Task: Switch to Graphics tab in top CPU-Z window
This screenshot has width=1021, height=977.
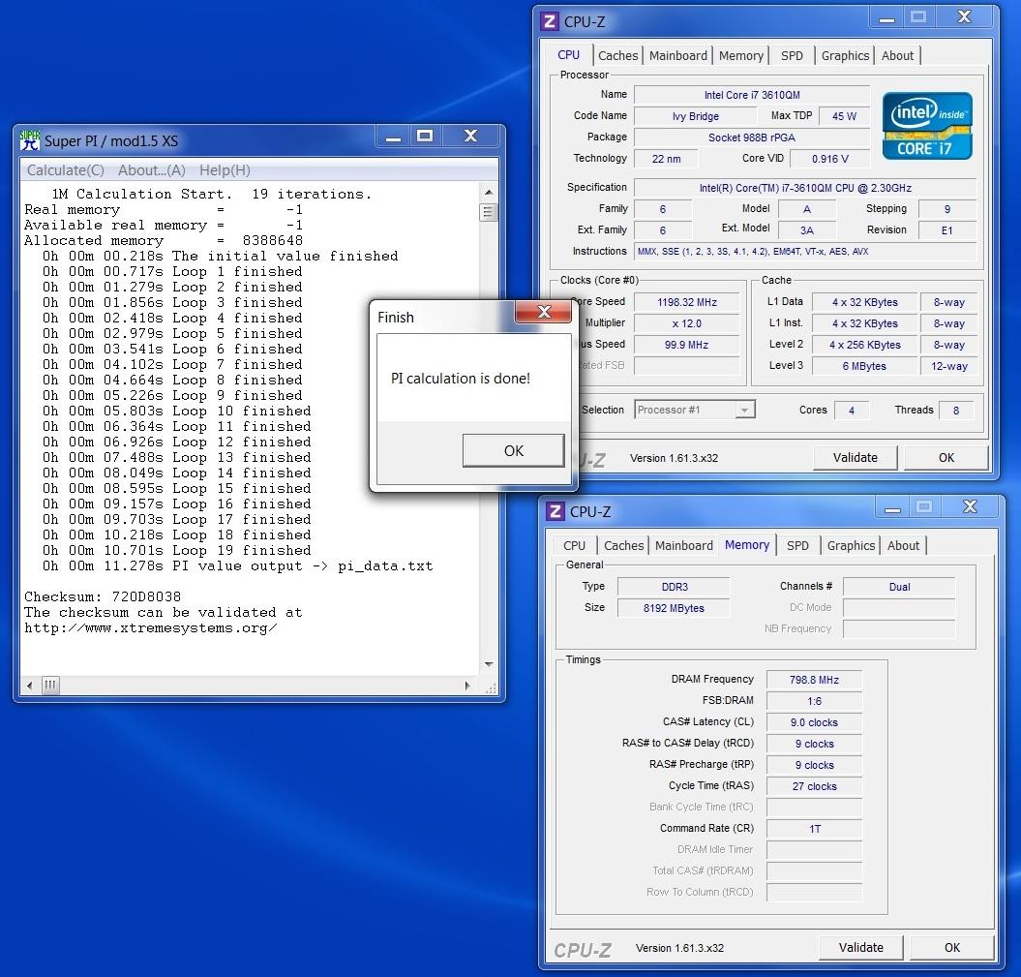Action: [x=845, y=55]
